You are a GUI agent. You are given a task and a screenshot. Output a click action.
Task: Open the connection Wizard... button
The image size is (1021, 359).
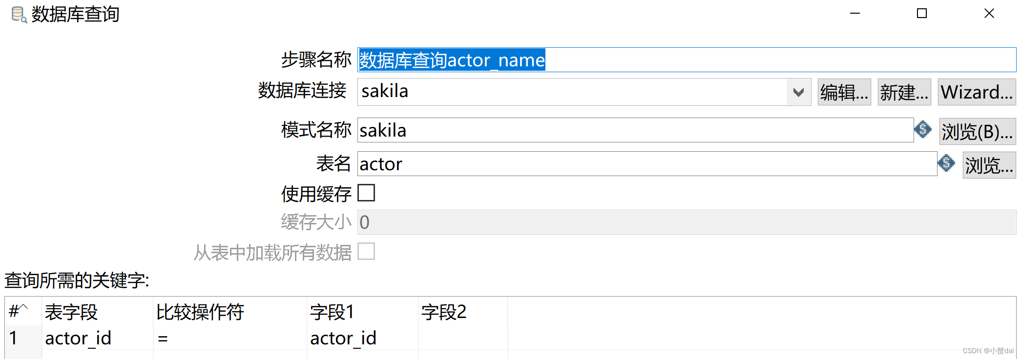[x=977, y=92]
